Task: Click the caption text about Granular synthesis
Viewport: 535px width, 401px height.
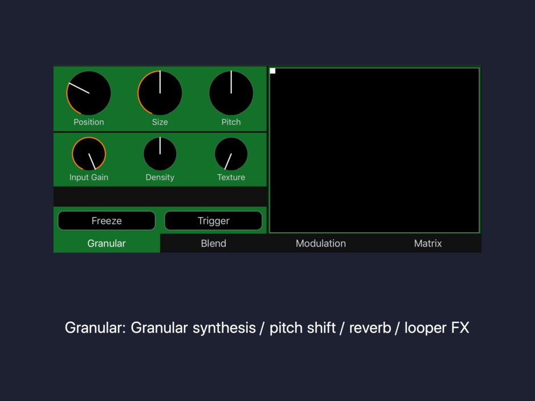Action: tap(267, 328)
